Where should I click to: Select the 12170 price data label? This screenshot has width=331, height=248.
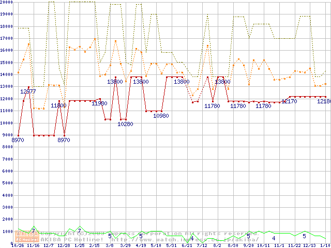point(289,101)
